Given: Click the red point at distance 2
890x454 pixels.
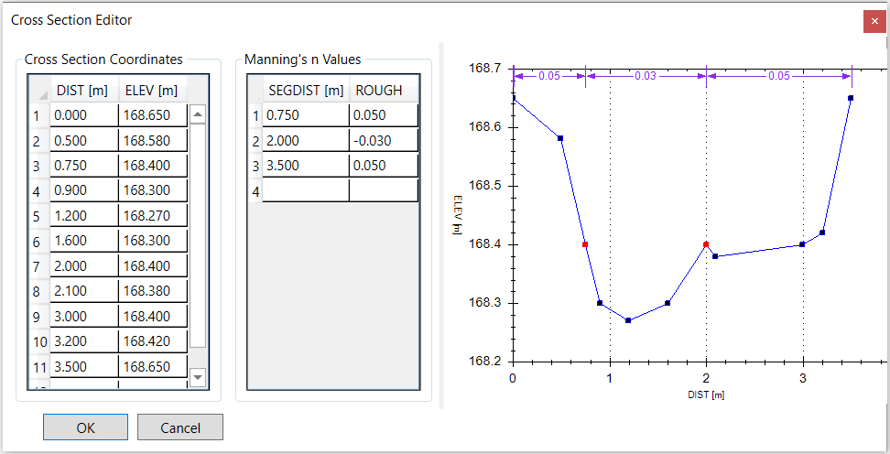Looking at the screenshot, I should [706, 244].
